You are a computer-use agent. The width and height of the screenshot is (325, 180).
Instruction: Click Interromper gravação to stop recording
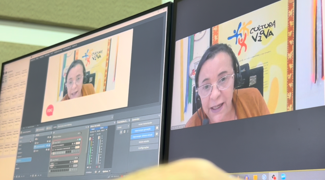click(x=142, y=130)
